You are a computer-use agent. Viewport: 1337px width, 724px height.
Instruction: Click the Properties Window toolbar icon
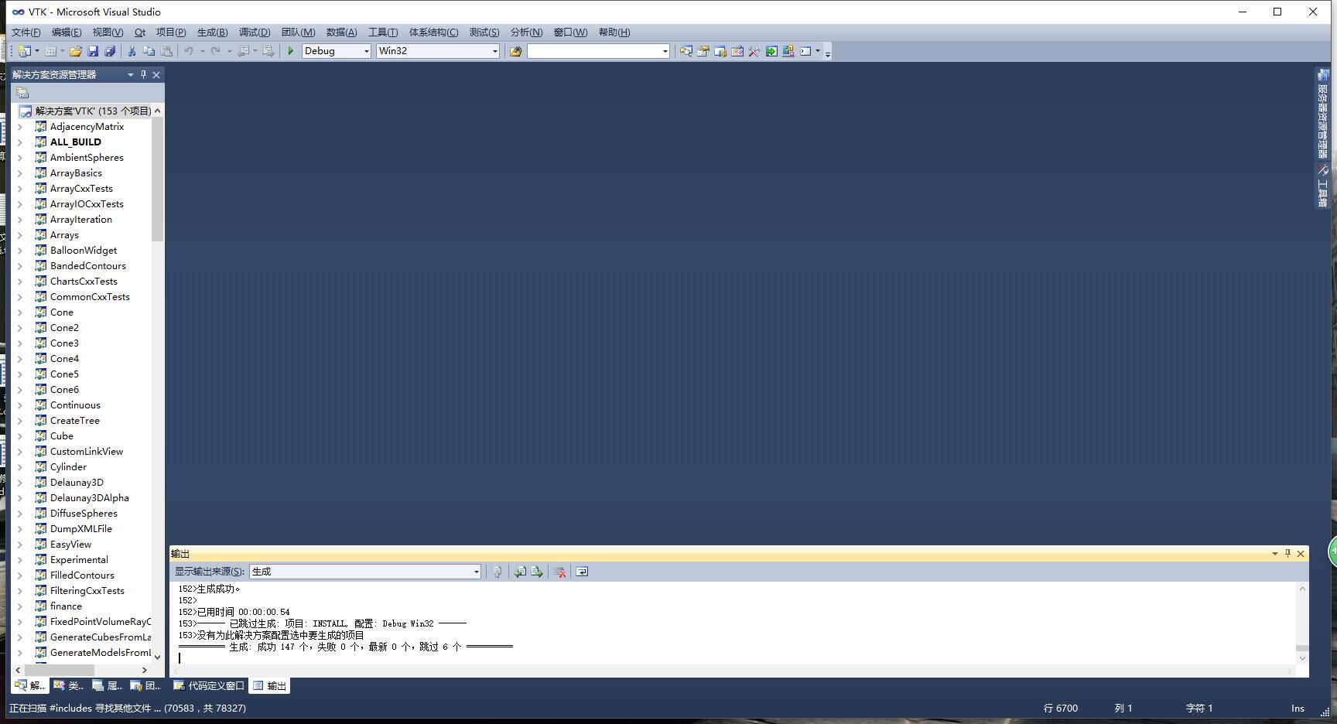coord(703,51)
